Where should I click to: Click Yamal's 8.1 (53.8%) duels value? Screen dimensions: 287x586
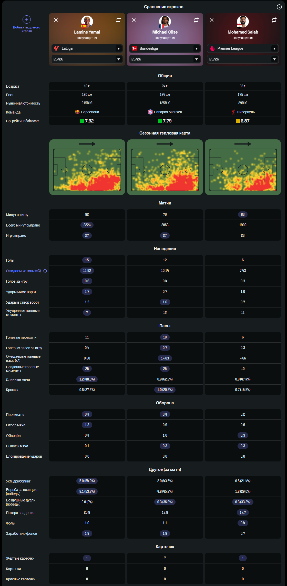[87, 491]
